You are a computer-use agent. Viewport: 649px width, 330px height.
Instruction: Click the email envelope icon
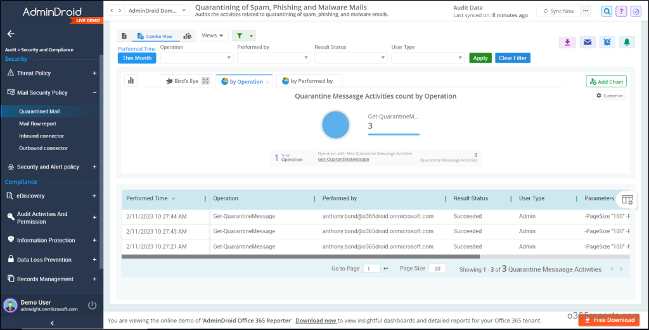coord(588,42)
